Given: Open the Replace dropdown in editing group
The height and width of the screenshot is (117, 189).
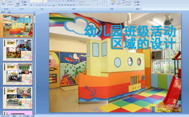Looking at the screenshot, I should click(137, 2).
